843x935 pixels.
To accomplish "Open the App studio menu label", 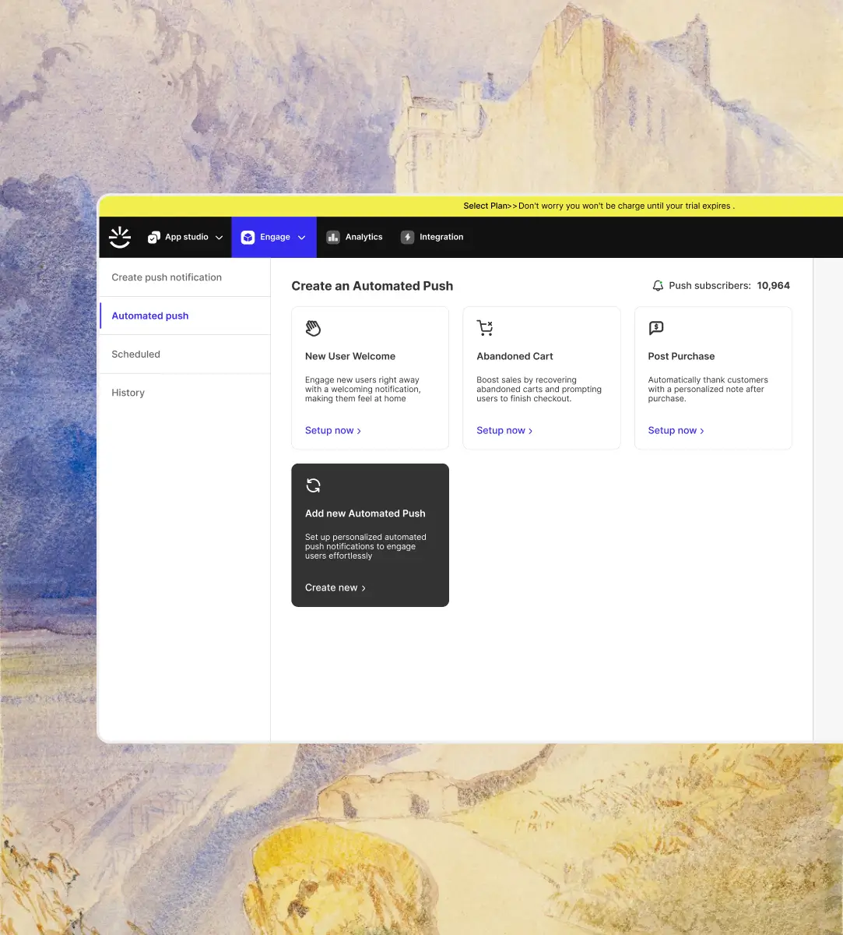I will click(x=187, y=237).
